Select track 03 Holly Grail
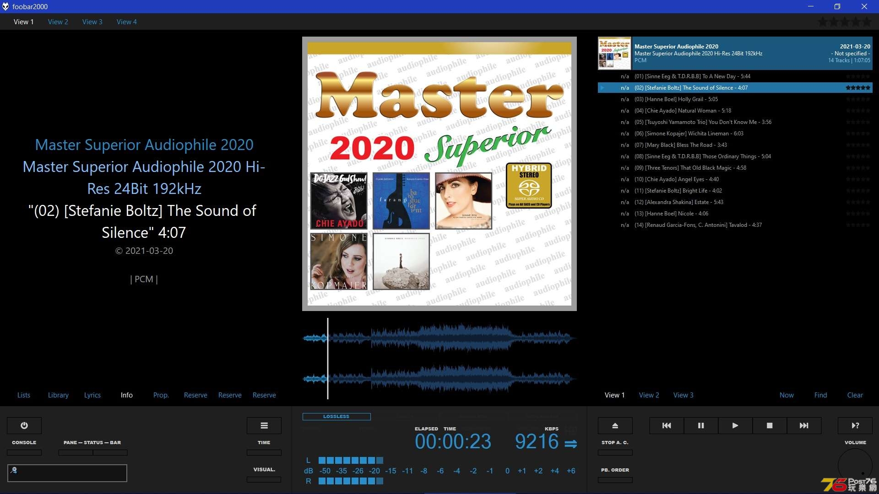 [x=735, y=99]
